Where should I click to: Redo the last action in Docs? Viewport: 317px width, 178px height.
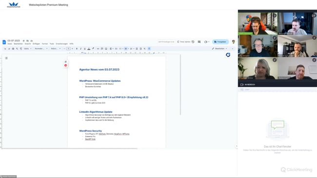(x=9, y=49)
